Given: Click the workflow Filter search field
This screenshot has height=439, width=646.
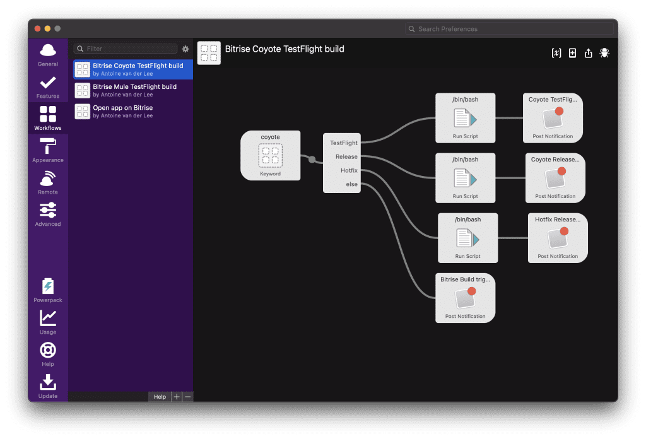Looking at the screenshot, I should point(126,49).
